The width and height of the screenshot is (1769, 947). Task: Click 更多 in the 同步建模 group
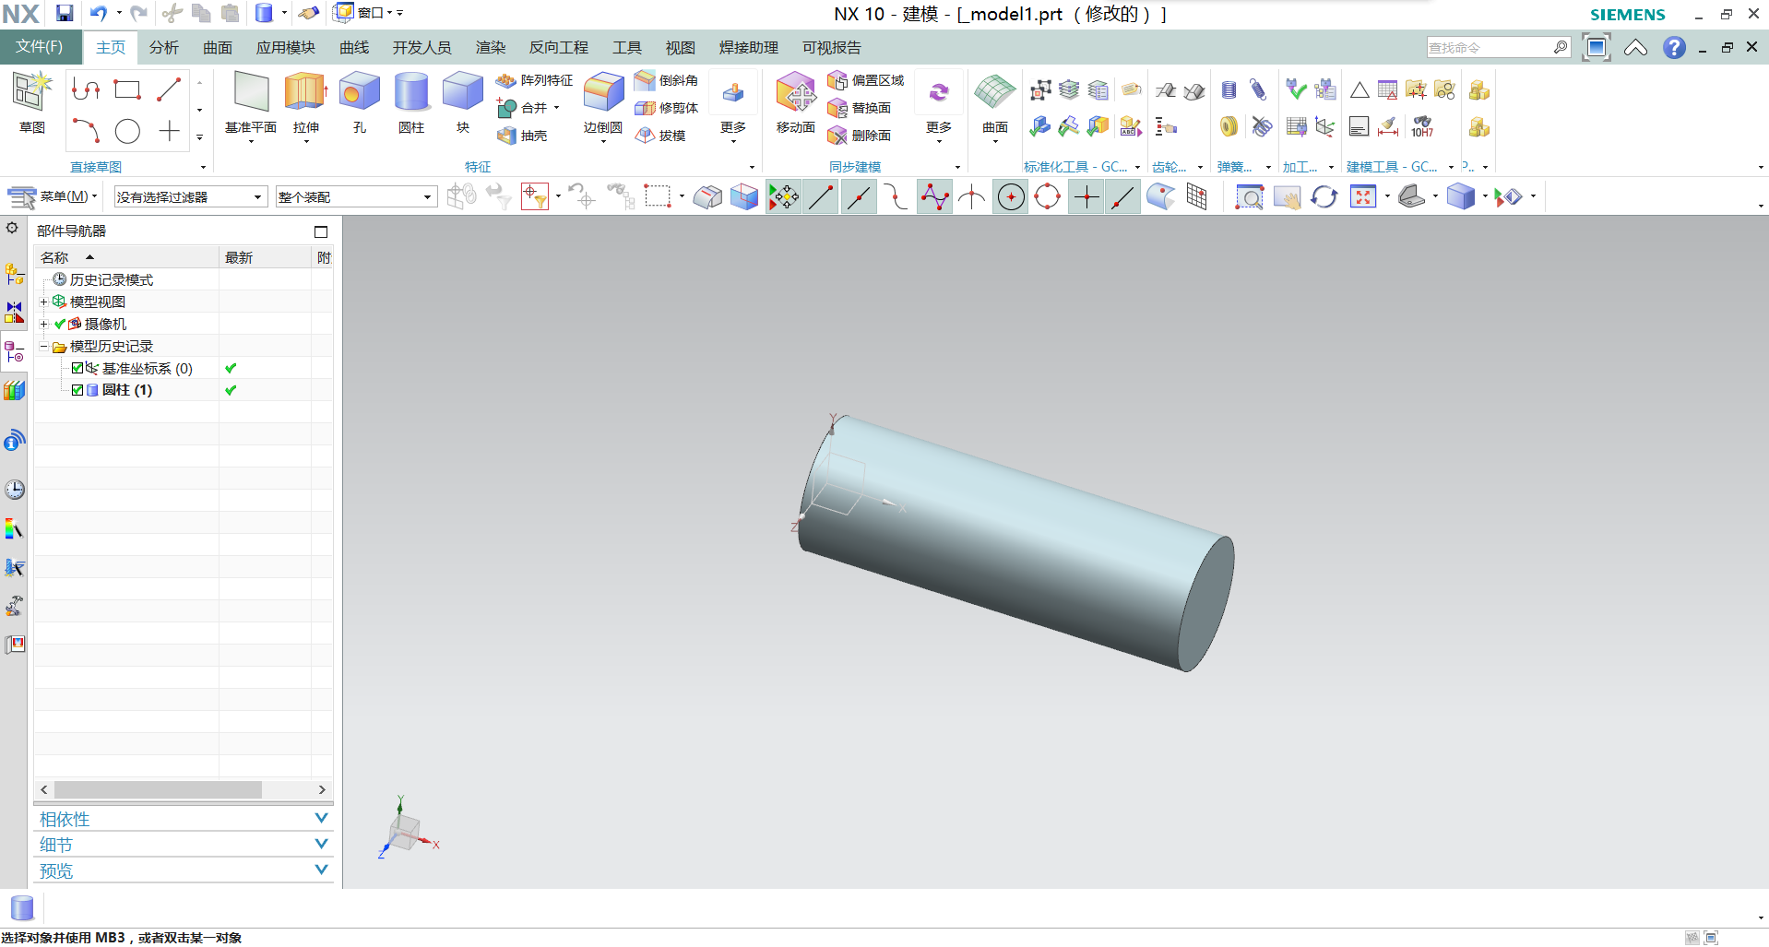[x=939, y=104]
